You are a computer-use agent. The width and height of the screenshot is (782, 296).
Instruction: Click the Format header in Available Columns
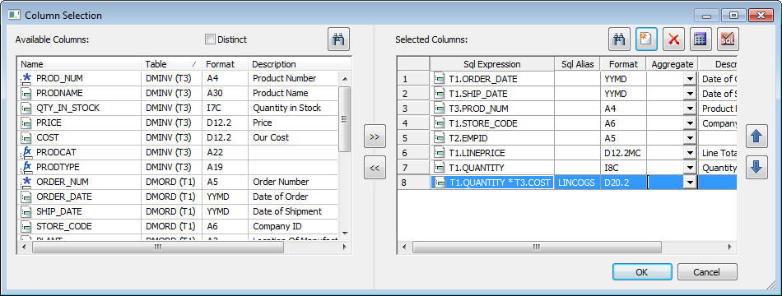click(x=225, y=64)
